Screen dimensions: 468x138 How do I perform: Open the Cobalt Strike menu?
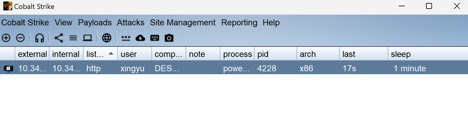25,23
